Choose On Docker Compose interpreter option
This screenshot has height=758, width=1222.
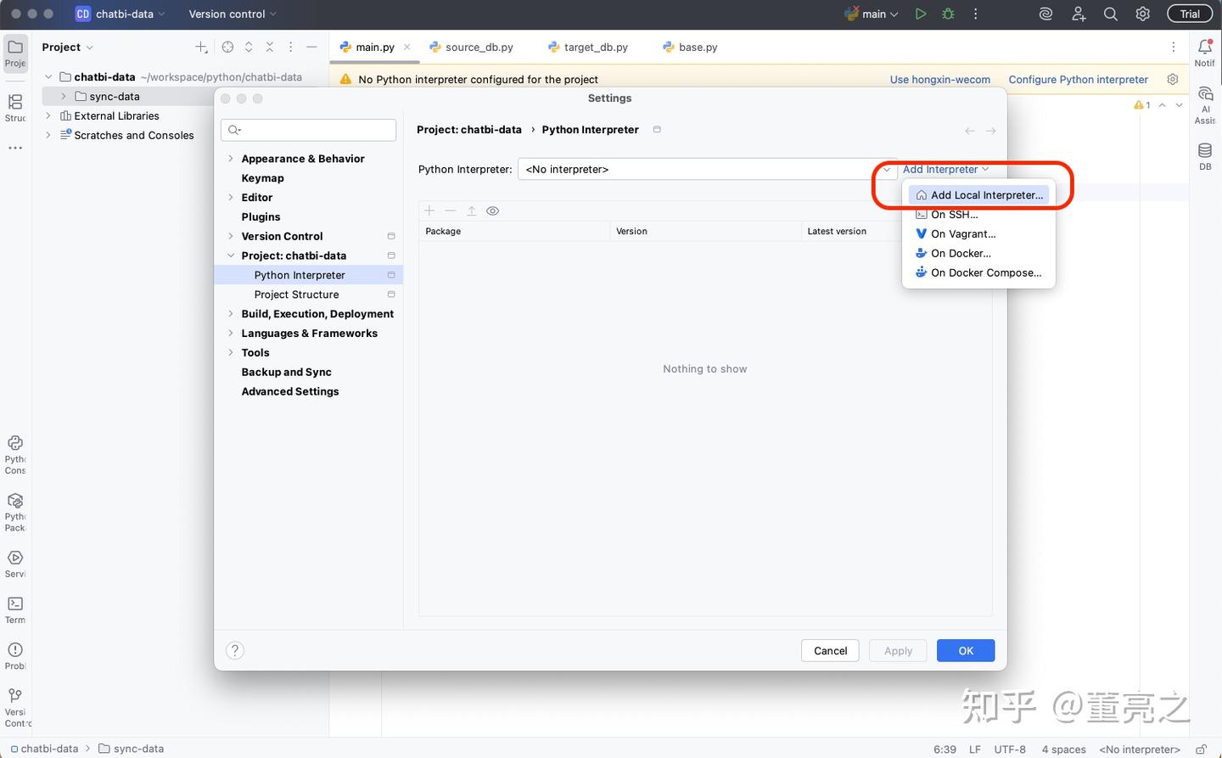pyautogui.click(x=978, y=273)
